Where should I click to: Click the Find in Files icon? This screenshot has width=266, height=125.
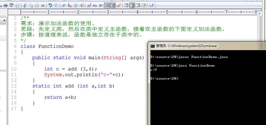76,6
